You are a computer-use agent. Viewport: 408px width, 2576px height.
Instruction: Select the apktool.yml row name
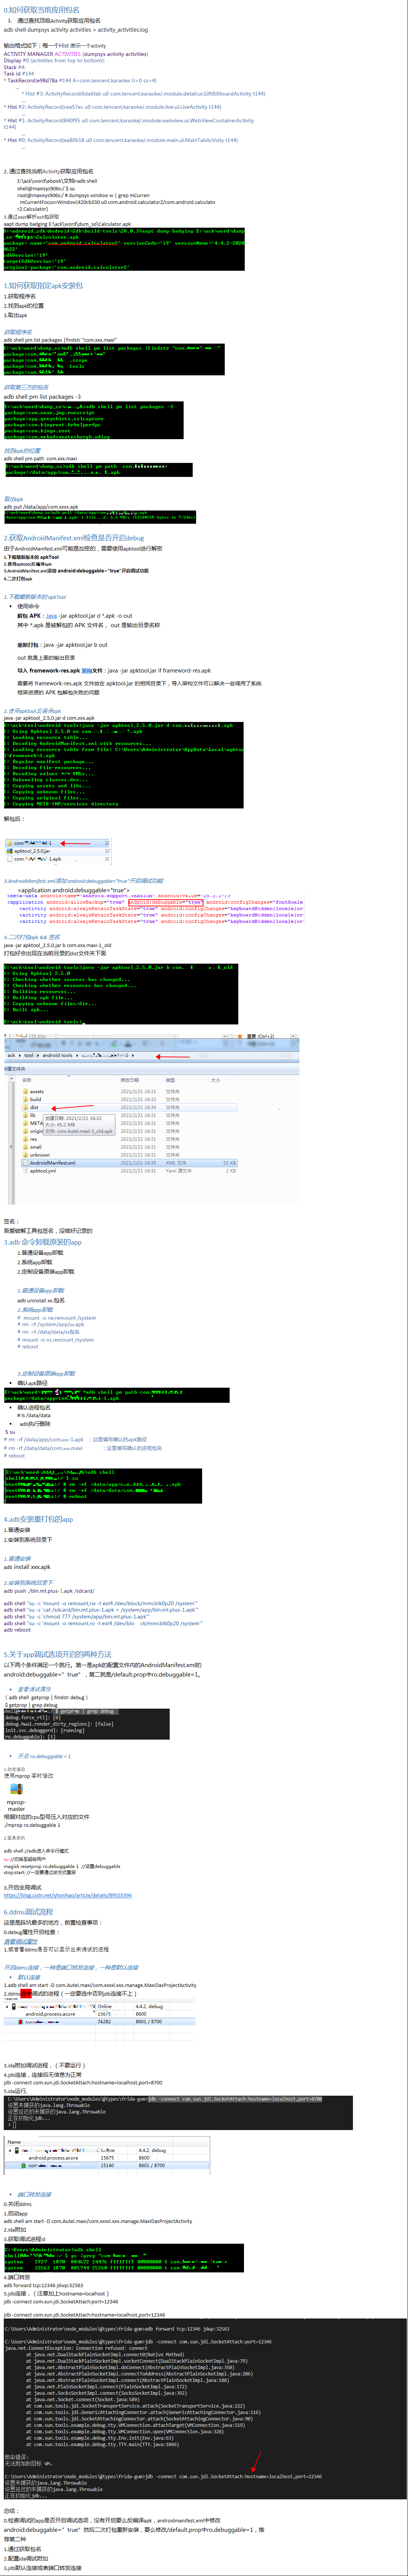(43, 1171)
